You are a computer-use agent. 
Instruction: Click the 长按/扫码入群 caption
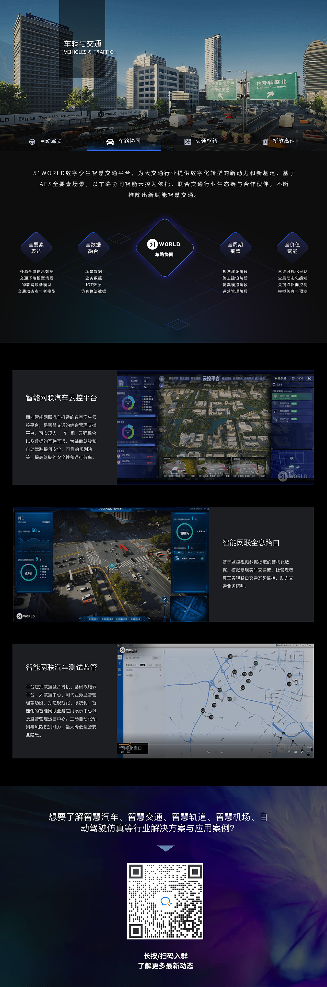coord(165,956)
